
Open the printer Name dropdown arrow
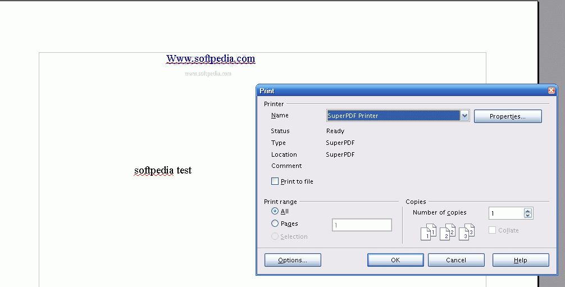click(x=464, y=116)
